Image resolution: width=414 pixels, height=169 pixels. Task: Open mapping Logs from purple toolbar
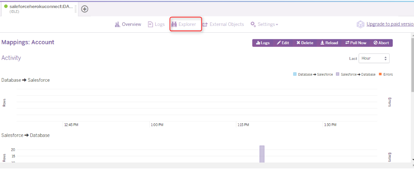pos(263,43)
